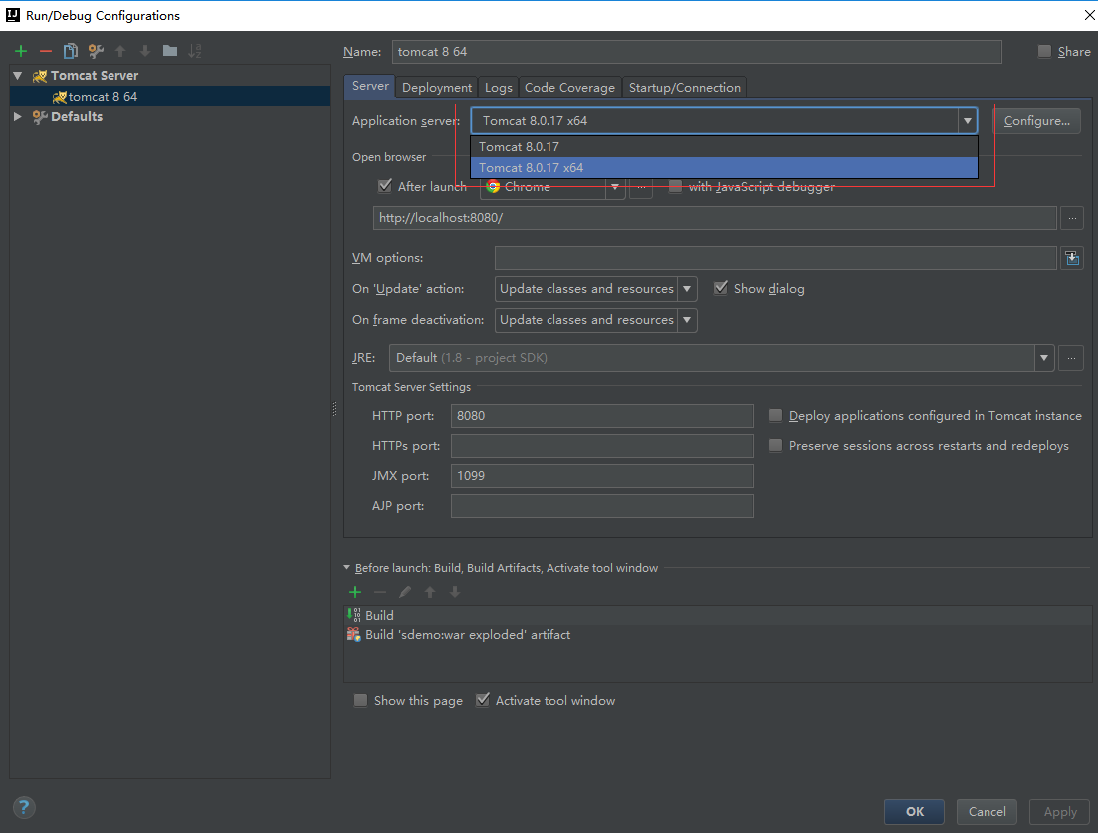Switch to the Deployment tab
This screenshot has width=1098, height=833.
(x=436, y=87)
